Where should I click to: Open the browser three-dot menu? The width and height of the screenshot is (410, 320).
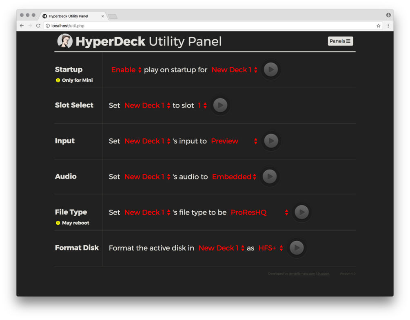point(388,26)
